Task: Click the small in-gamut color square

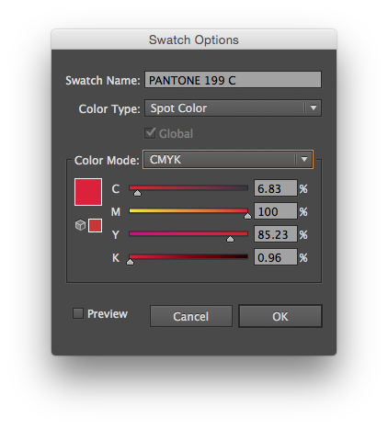Action: click(95, 225)
